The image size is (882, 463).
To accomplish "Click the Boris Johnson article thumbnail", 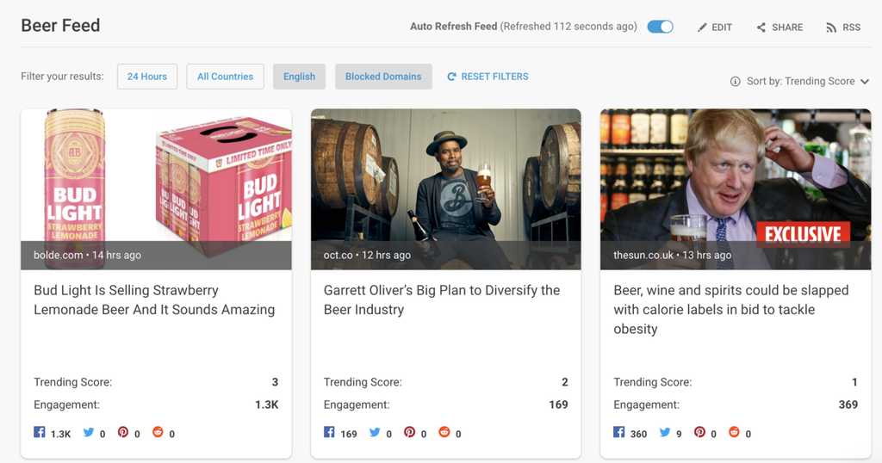I will tap(735, 176).
